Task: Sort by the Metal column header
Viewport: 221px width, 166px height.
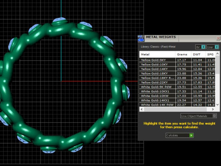Action: coord(157,54)
